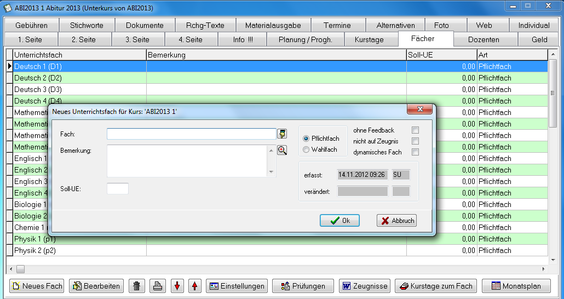
Task: Open the Dokumente tab
Action: point(145,25)
